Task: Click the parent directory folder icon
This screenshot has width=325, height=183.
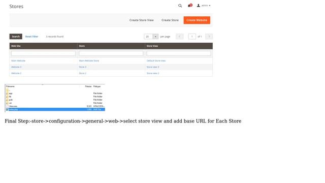Action: click(8, 90)
